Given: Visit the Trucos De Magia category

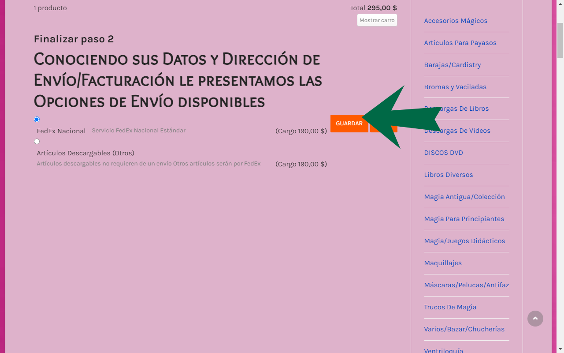Looking at the screenshot, I should click(x=450, y=307).
